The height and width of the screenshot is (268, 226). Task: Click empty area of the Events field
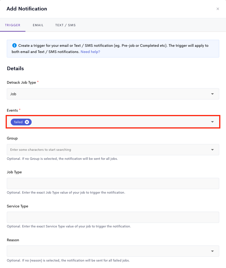click(120, 122)
